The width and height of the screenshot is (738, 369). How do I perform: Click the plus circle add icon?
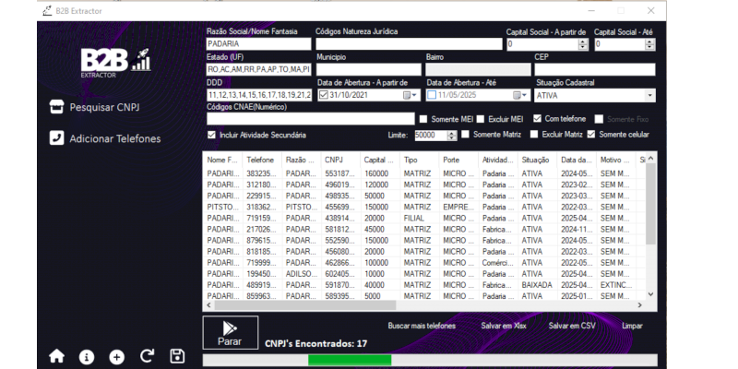[x=116, y=356]
